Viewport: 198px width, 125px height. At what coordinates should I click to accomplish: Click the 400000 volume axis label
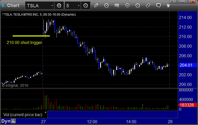pos(186,99)
